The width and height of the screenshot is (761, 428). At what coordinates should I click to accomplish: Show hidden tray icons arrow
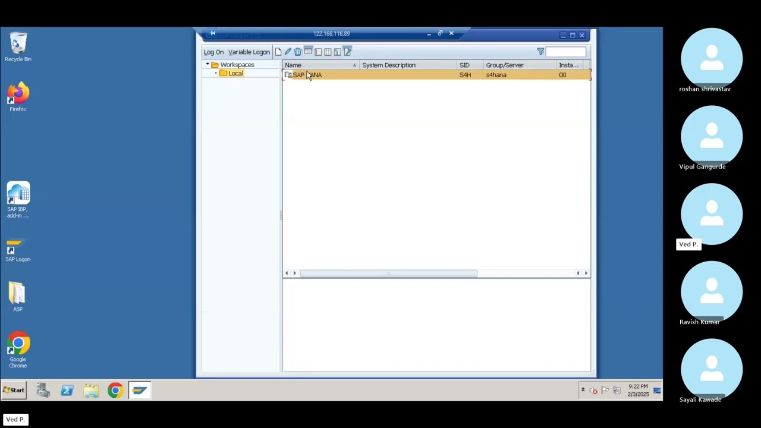[x=583, y=390]
